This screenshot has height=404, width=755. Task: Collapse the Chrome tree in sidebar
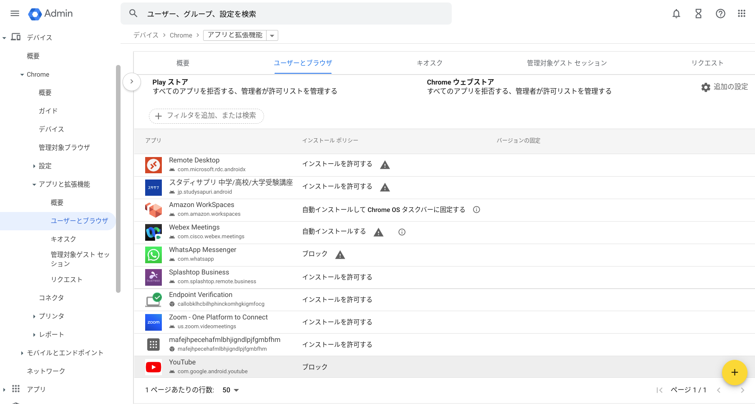(22, 75)
